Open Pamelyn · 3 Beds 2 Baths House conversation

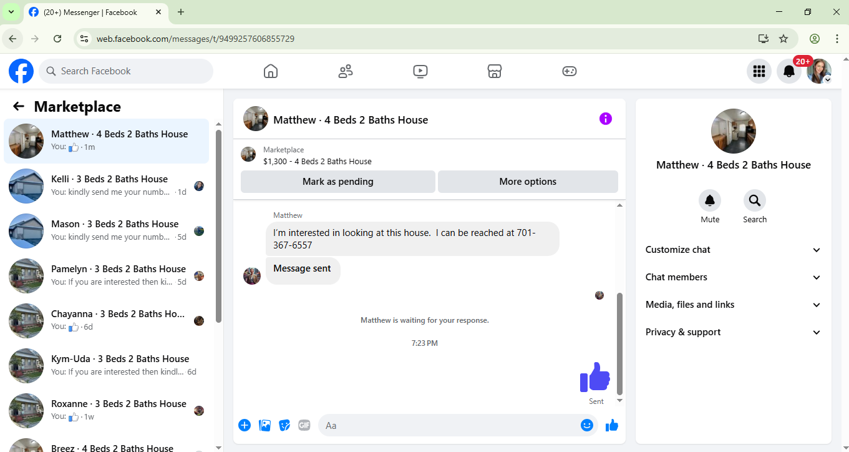[107, 276]
